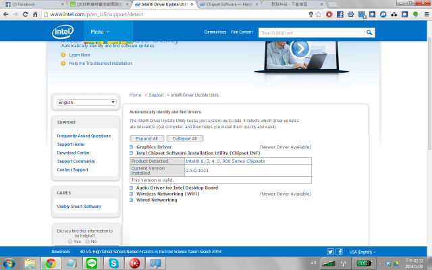Click the Intel logo
432x270 pixels.
coord(63,32)
